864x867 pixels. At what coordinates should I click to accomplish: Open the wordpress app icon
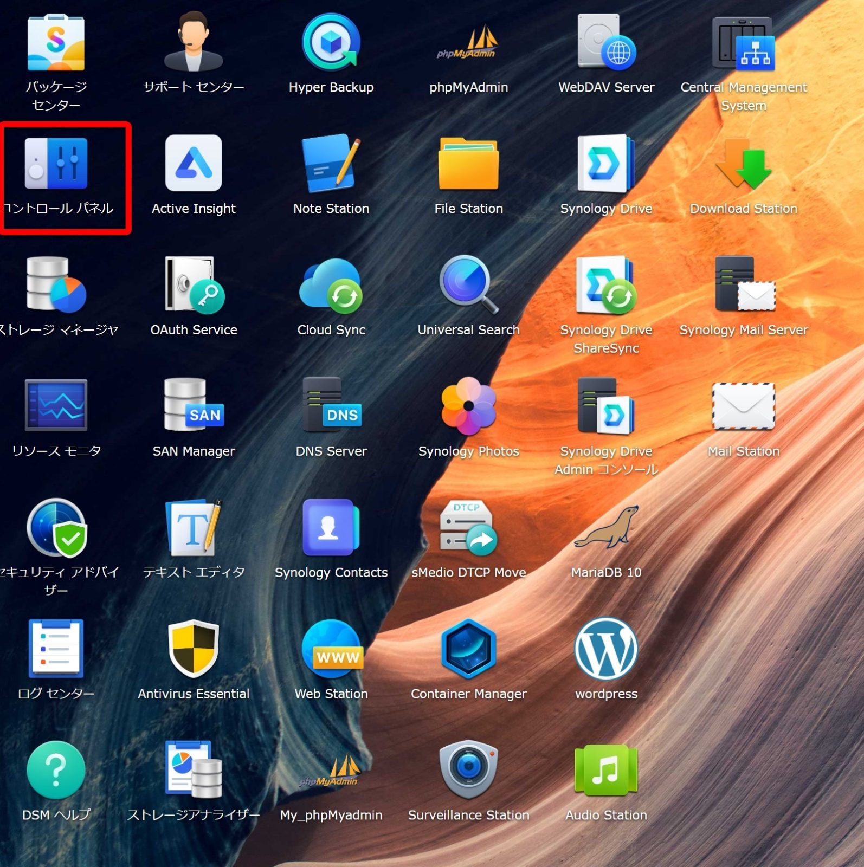point(605,649)
